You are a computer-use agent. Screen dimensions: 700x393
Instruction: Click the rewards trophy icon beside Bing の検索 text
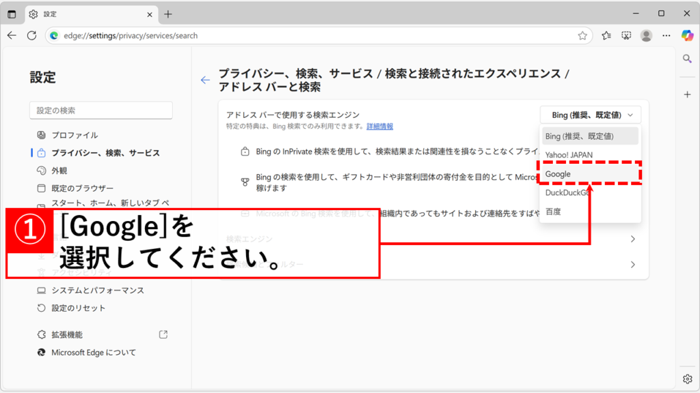[x=245, y=181]
